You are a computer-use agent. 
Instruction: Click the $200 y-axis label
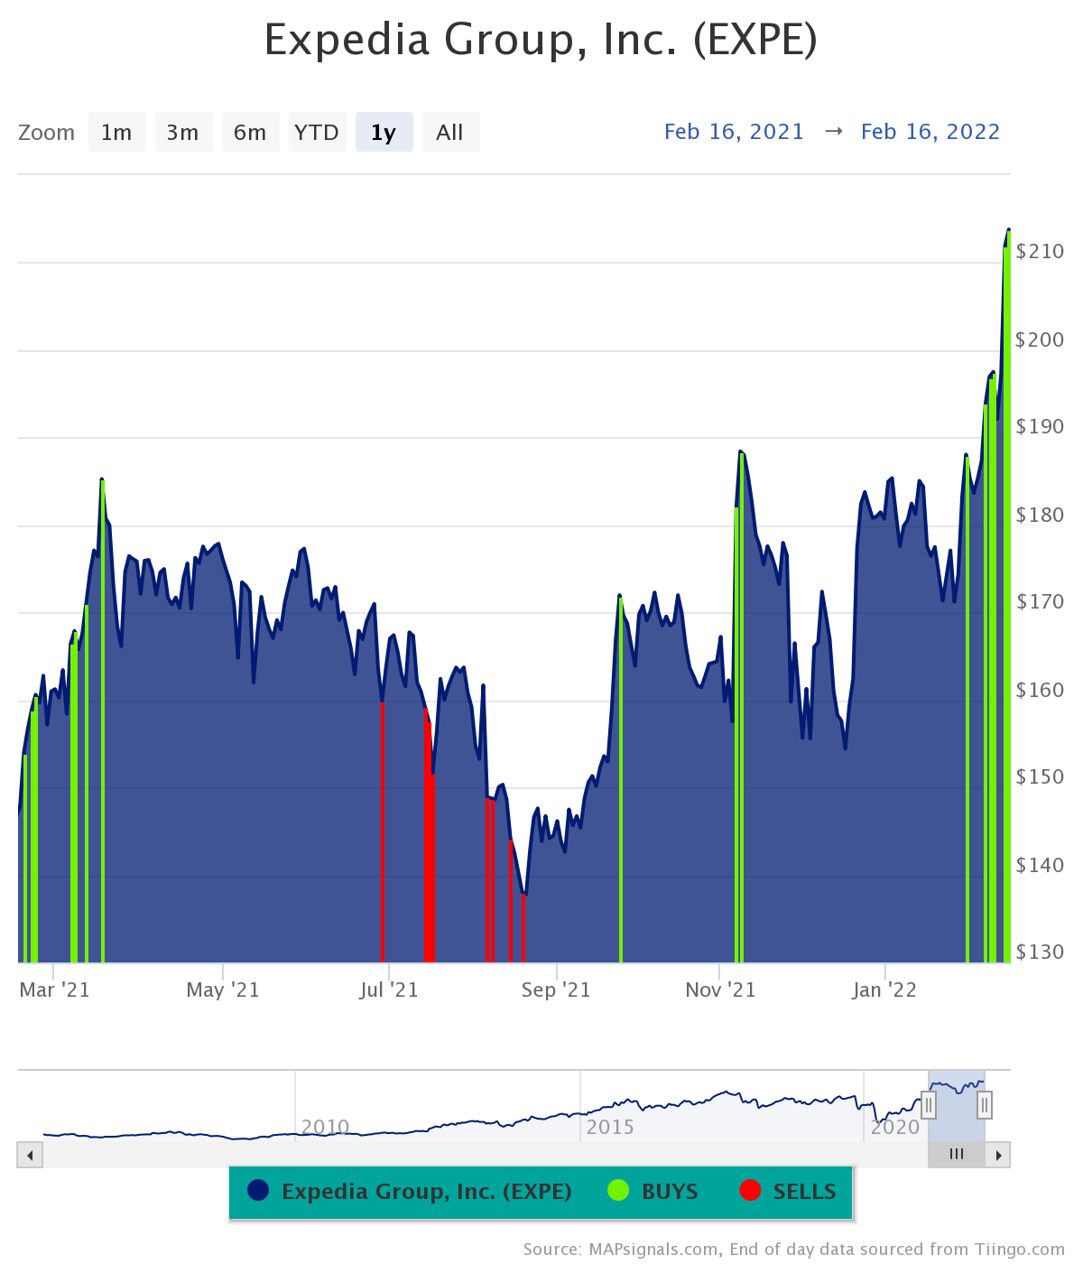[x=1040, y=339]
